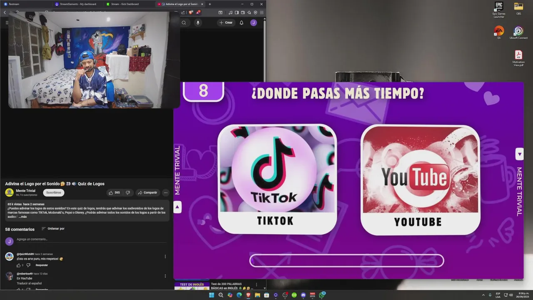
Task: Reply to QuizWiz689 comment with Responder
Action: tap(42, 265)
